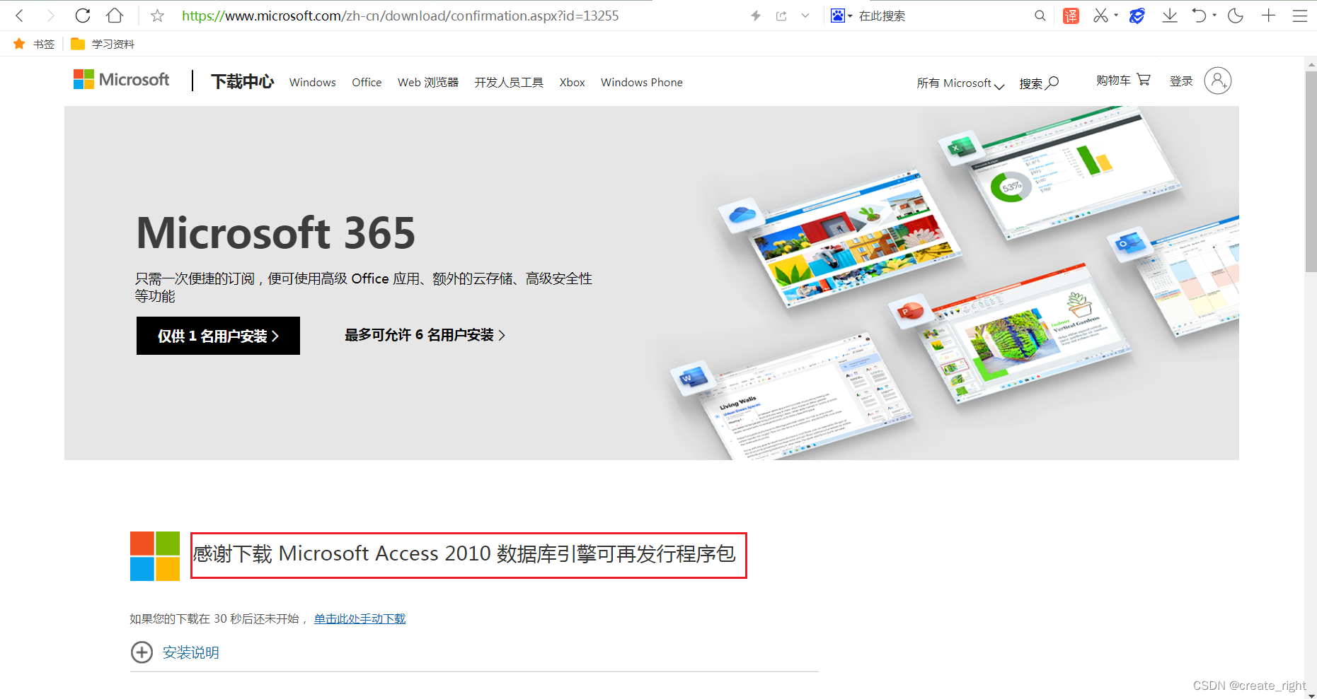Go to the browser home page icon
The height and width of the screenshot is (699, 1317).
point(115,16)
